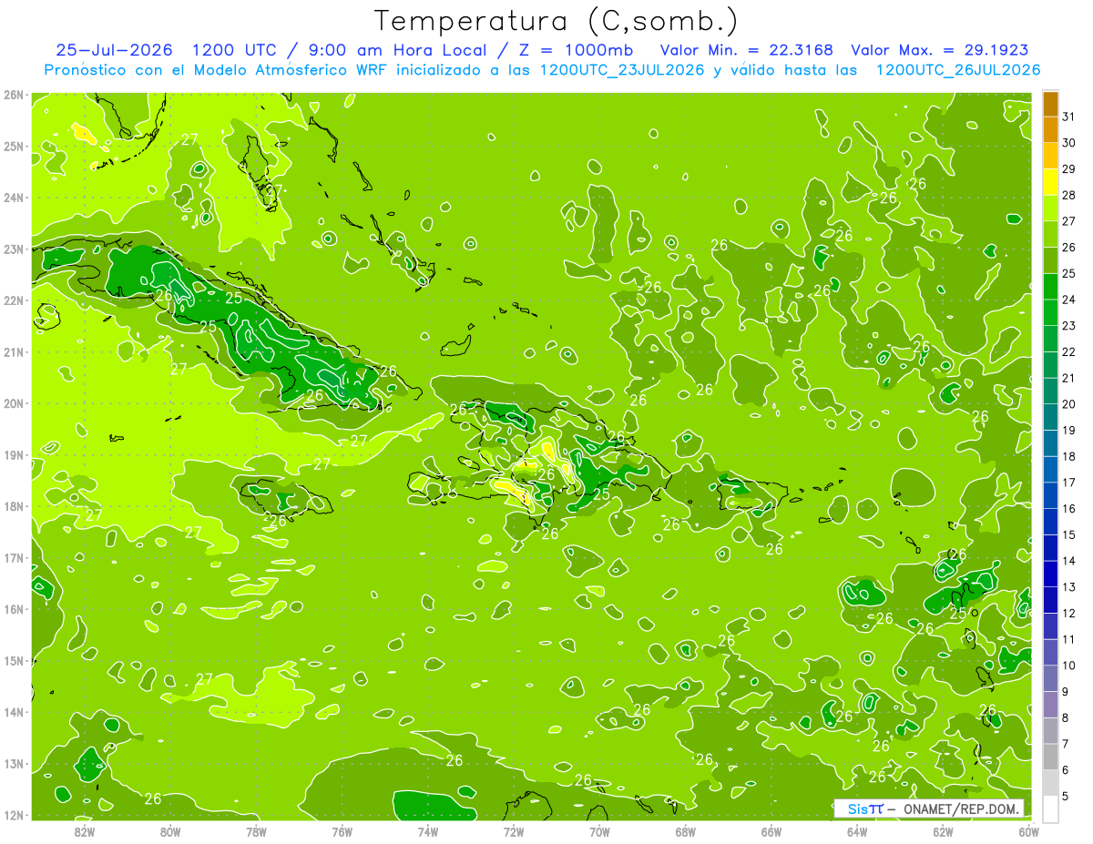Click the '24N' latitude axis label
The width and height of the screenshot is (1093, 844).
14,198
